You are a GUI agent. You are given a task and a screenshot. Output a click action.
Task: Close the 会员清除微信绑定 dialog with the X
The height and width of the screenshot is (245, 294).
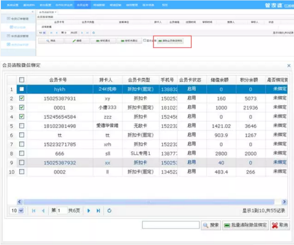point(289,66)
